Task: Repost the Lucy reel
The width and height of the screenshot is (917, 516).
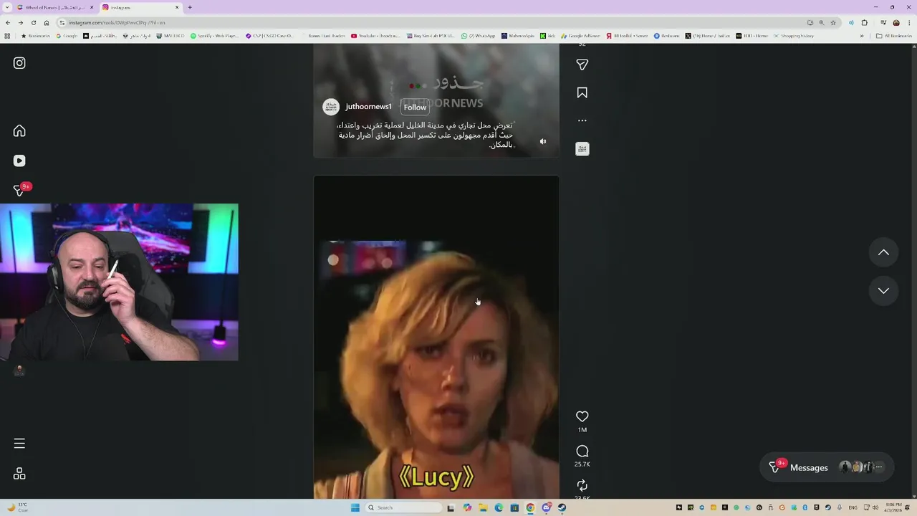Action: 582,485
